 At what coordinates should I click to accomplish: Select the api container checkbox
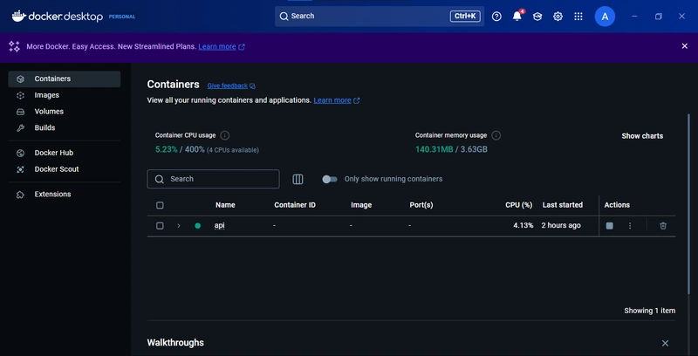coord(160,226)
